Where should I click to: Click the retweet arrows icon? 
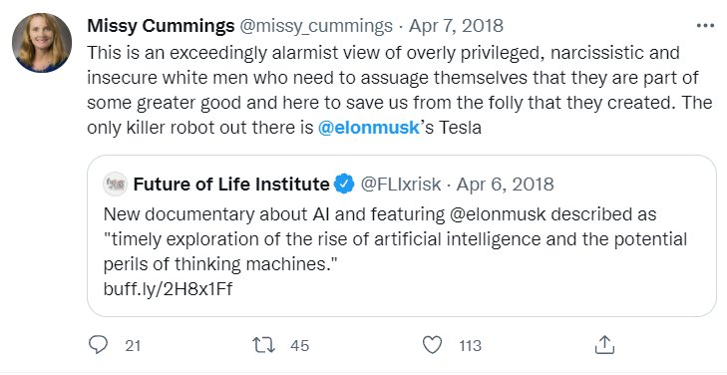pyautogui.click(x=263, y=345)
